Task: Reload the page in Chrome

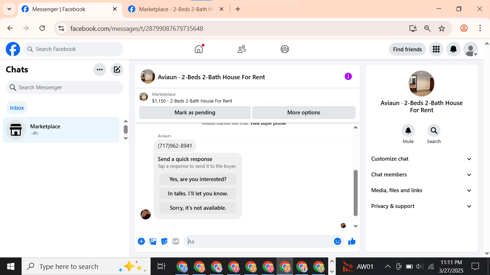Action: pos(42,28)
